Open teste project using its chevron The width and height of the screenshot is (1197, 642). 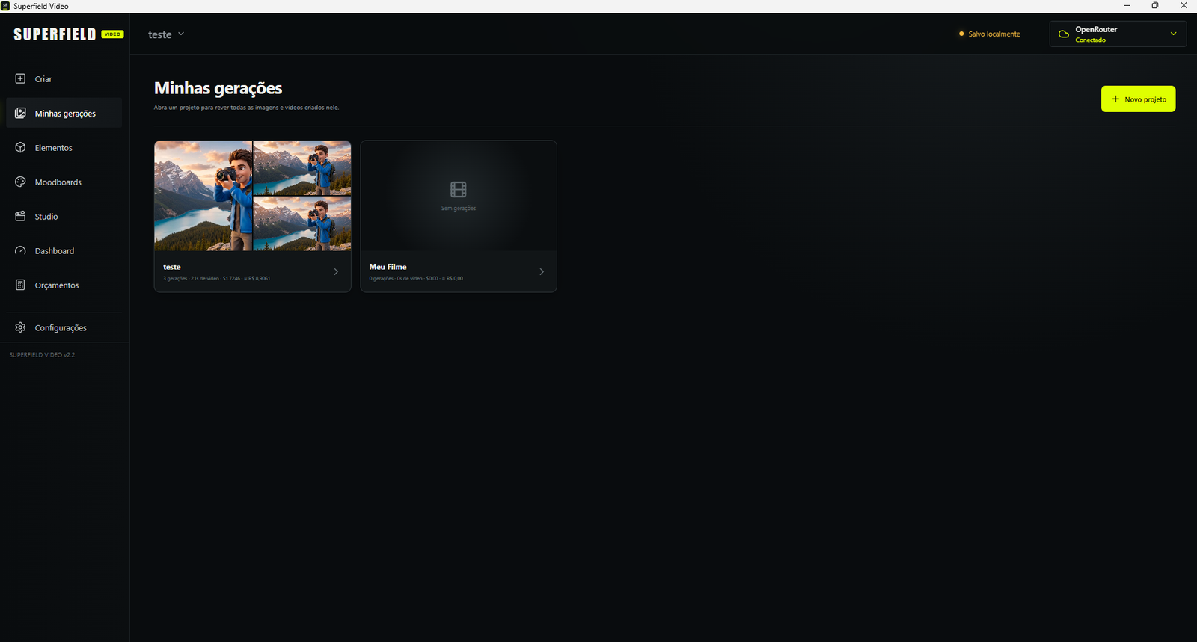point(336,272)
